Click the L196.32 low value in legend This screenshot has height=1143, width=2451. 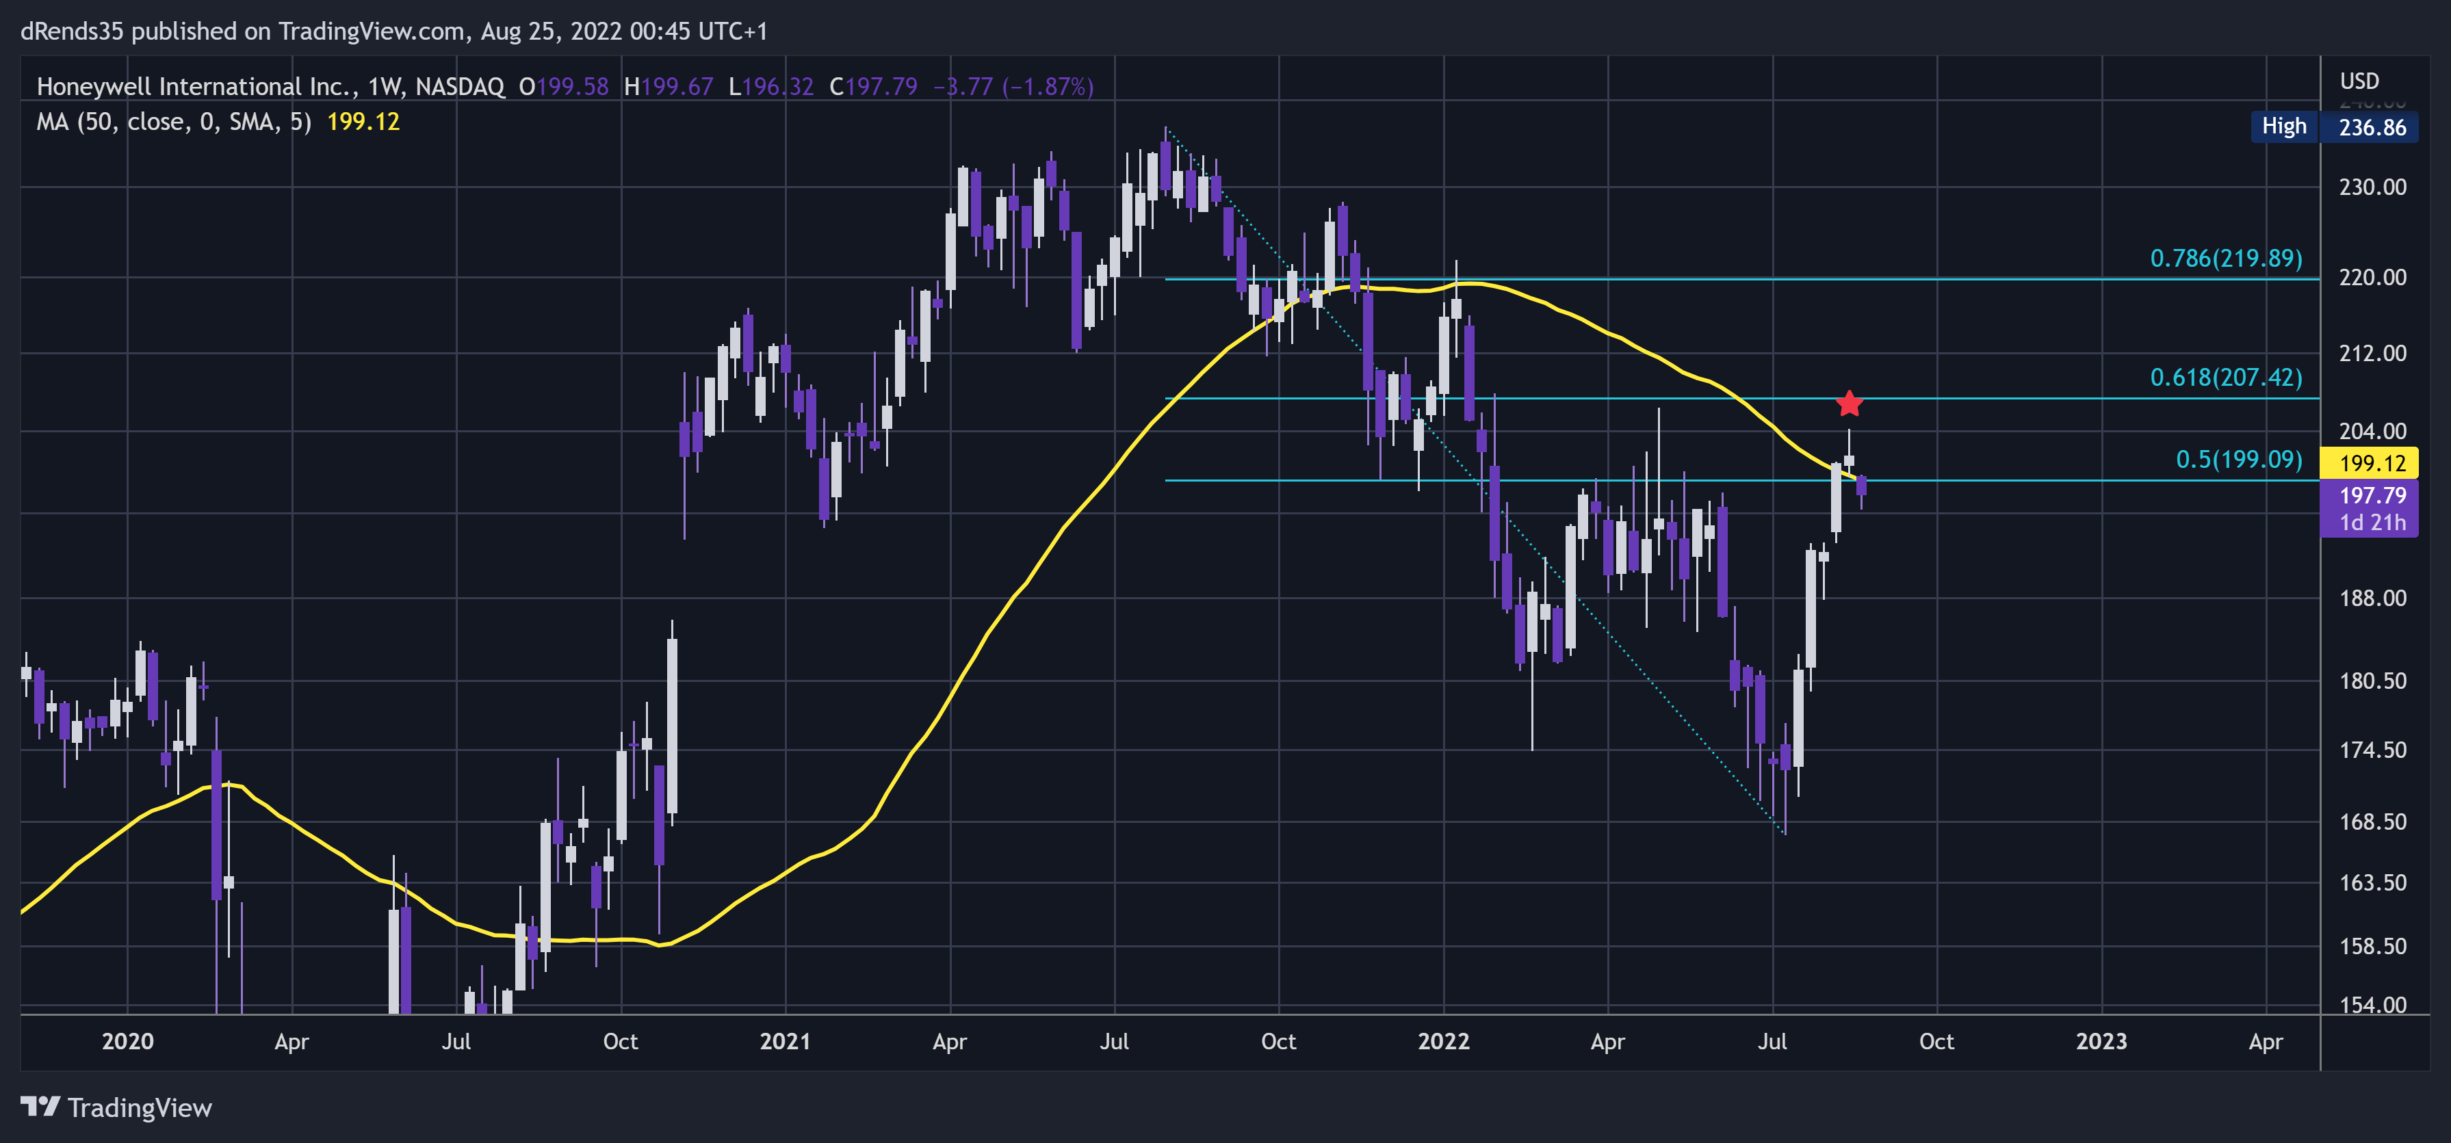[x=770, y=87]
